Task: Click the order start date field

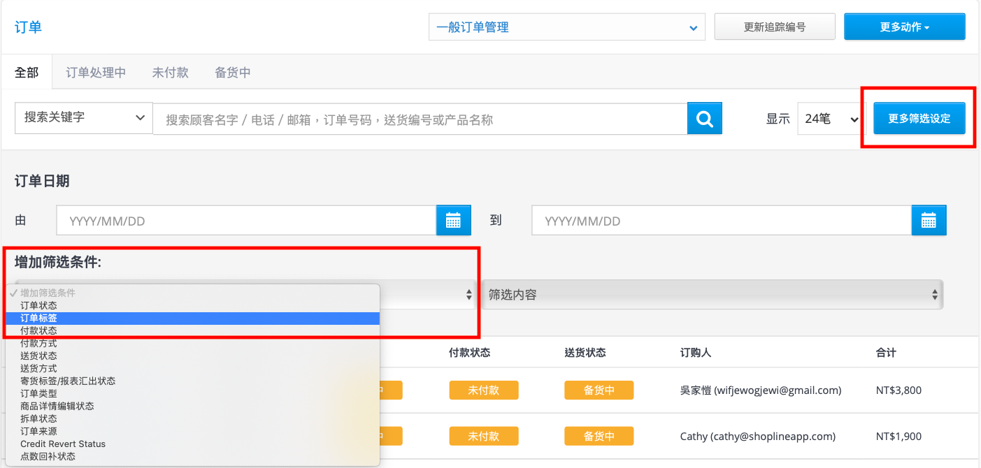Action: pos(247,221)
